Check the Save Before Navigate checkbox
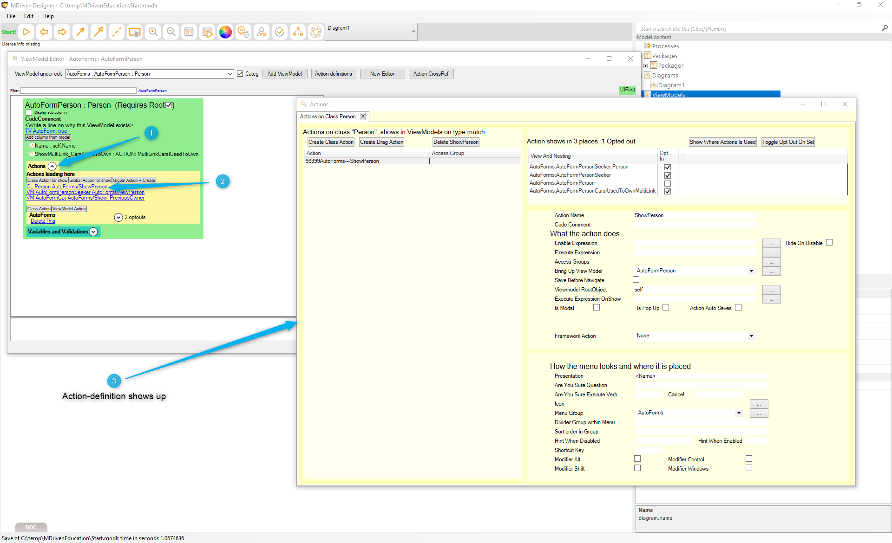This screenshot has width=892, height=543. click(x=636, y=280)
